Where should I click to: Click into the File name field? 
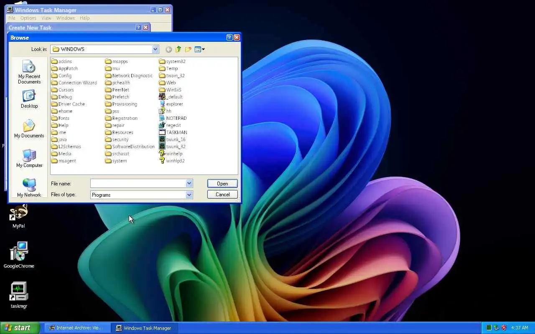coord(138,183)
